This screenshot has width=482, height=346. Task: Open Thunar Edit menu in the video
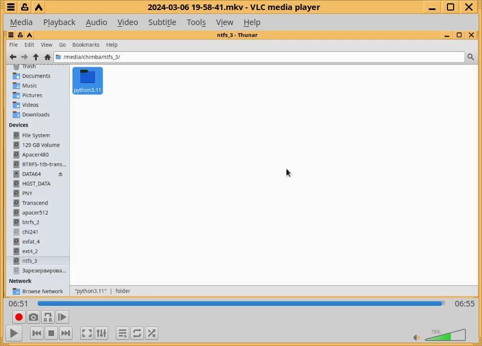pos(29,45)
